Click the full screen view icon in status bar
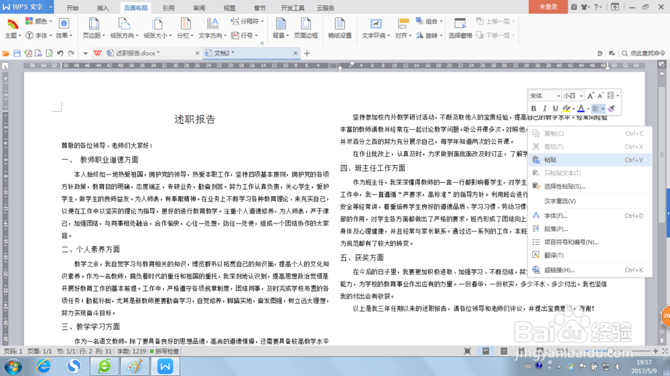Screen dimensions: 670x376 468,351
